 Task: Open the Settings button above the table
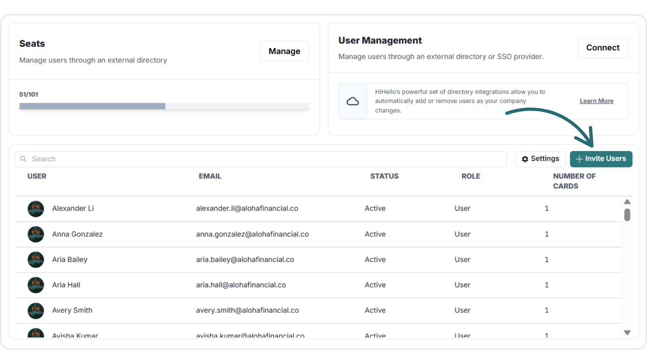[x=541, y=159]
